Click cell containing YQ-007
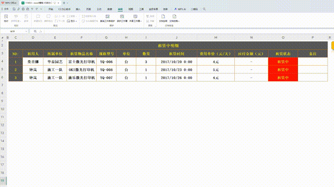The height and width of the screenshot is (187, 334). [106, 78]
